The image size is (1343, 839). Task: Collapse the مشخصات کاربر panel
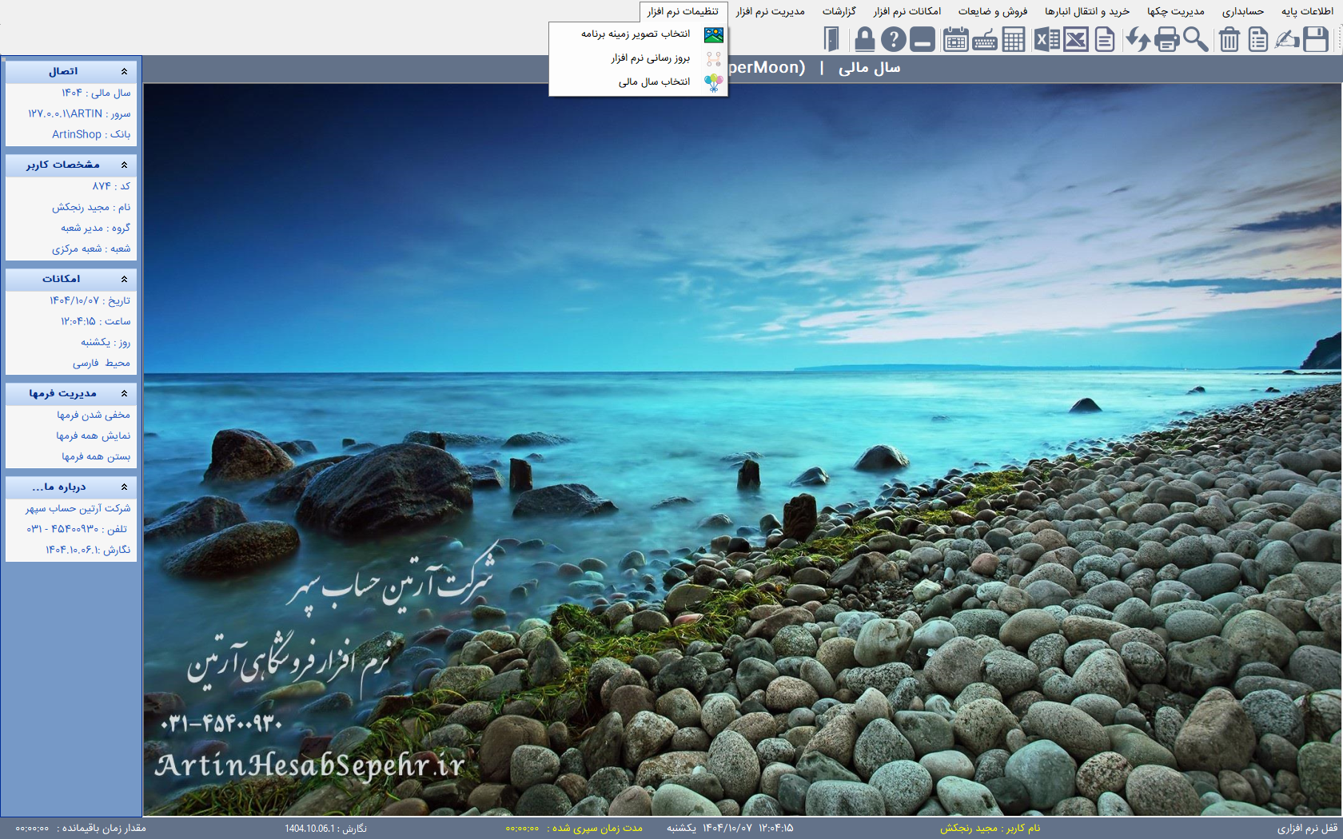124,165
